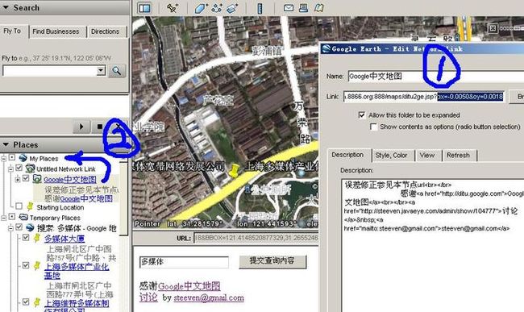Image resolution: width=524 pixels, height=312 pixels.
Task: Click the Link URL field in dialog
Action: pyautogui.click(x=424, y=97)
